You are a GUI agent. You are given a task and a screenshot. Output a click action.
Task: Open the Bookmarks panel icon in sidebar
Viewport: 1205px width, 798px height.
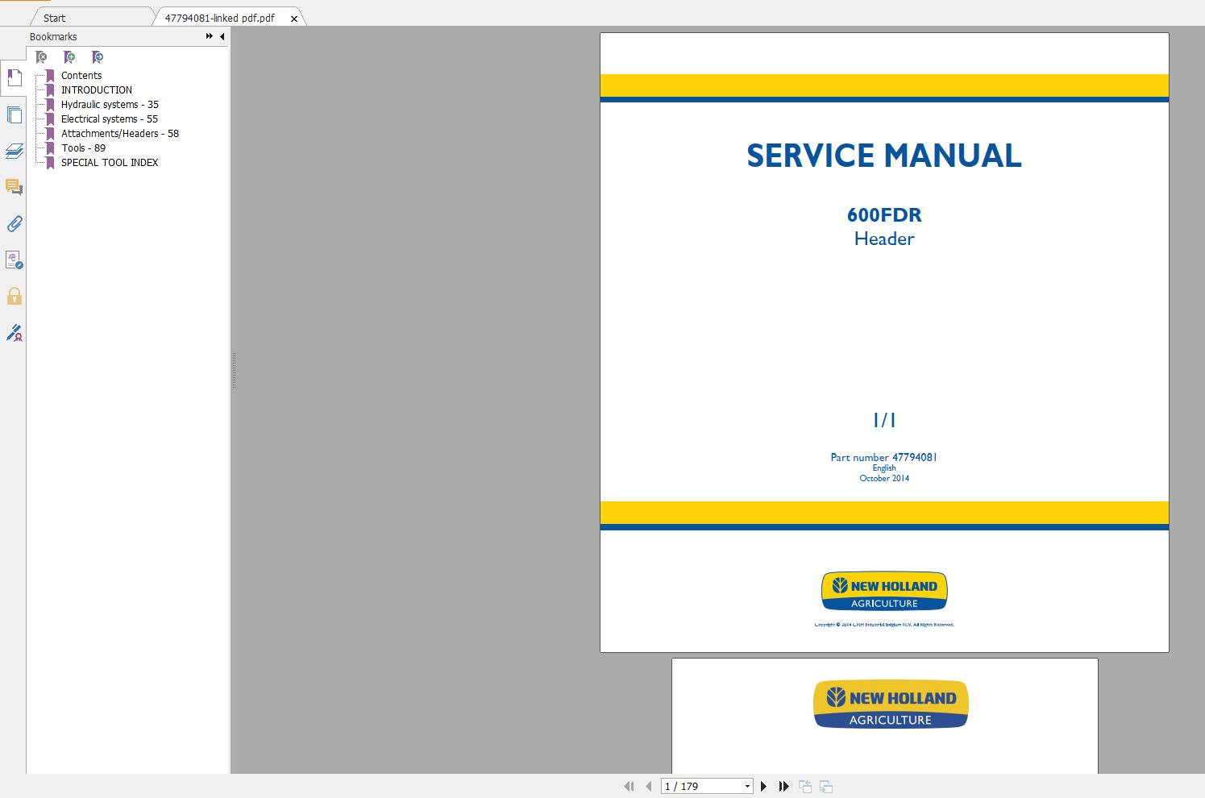coord(14,77)
